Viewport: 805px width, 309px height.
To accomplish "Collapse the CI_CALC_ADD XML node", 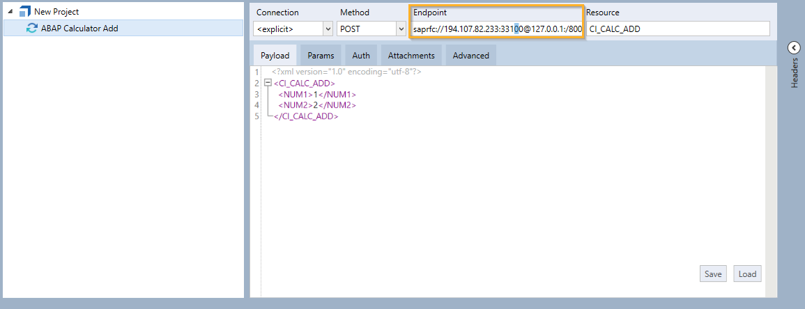I will pyautogui.click(x=268, y=83).
